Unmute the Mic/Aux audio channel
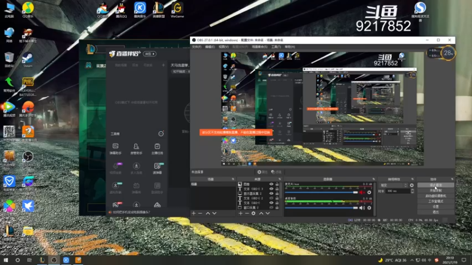 362,193
